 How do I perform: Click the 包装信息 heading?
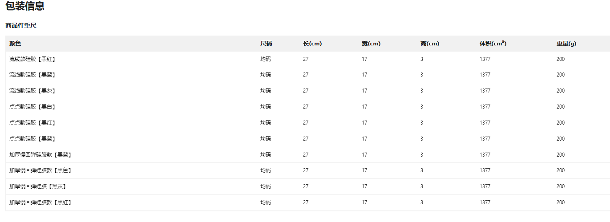coord(25,7)
